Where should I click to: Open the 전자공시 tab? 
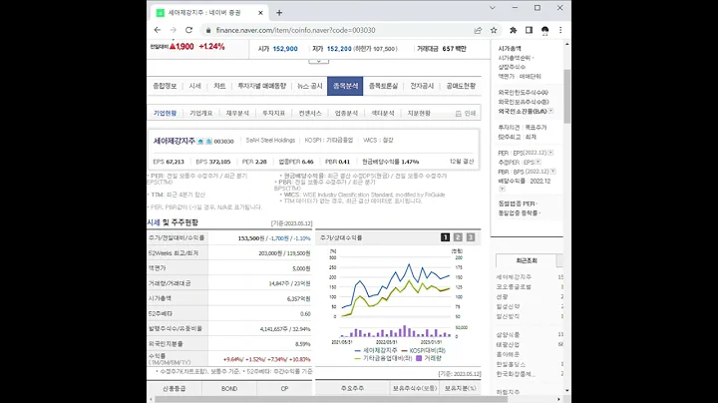tap(422, 86)
